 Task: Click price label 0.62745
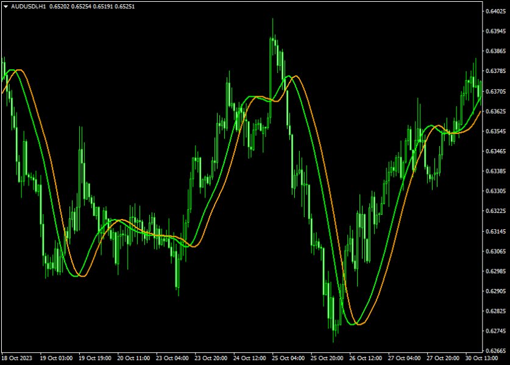[496, 331]
